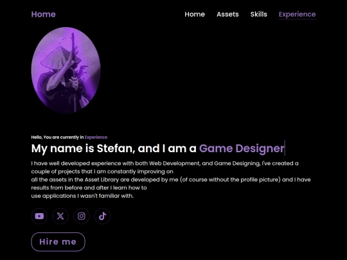Go to Home in the navigation bar

(x=195, y=14)
